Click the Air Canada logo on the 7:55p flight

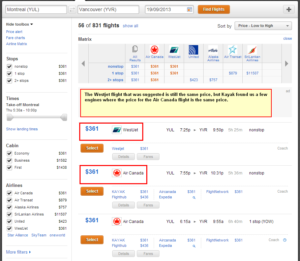[117, 173]
